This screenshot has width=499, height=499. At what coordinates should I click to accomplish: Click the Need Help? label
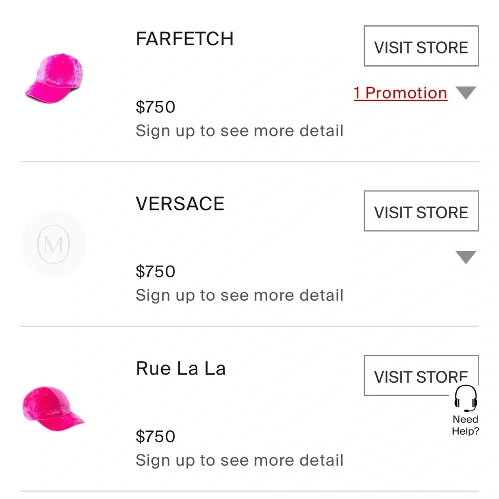[465, 425]
